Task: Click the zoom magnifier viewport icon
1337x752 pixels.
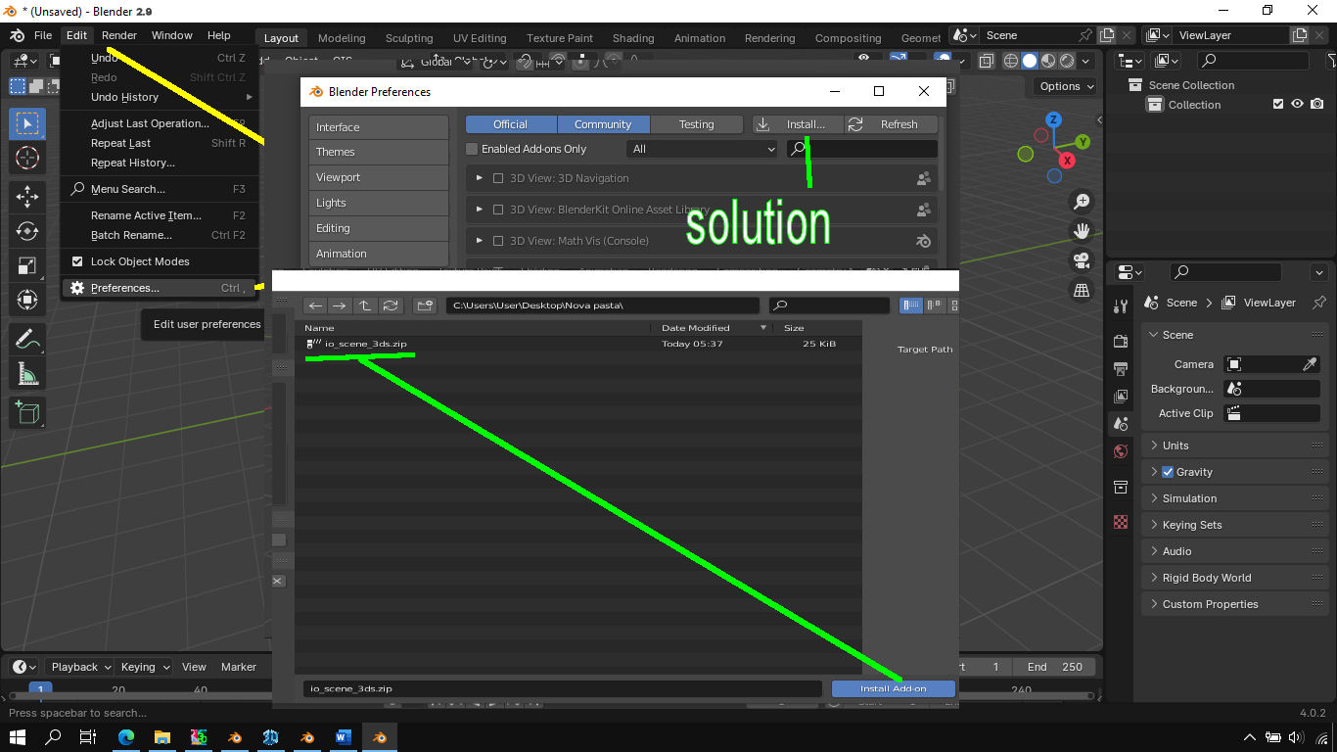Action: [x=1082, y=202]
